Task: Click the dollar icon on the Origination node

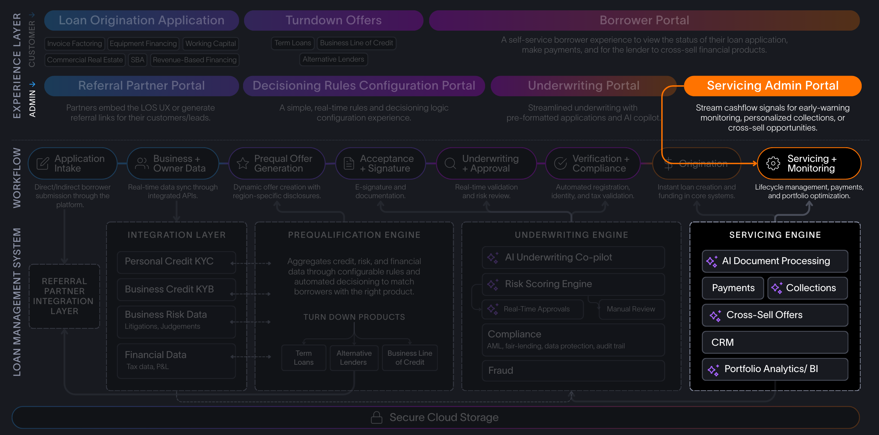Action: tap(668, 163)
